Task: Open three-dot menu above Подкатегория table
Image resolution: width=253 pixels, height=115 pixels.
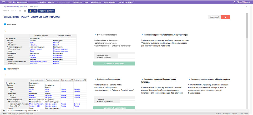Action: point(6,75)
